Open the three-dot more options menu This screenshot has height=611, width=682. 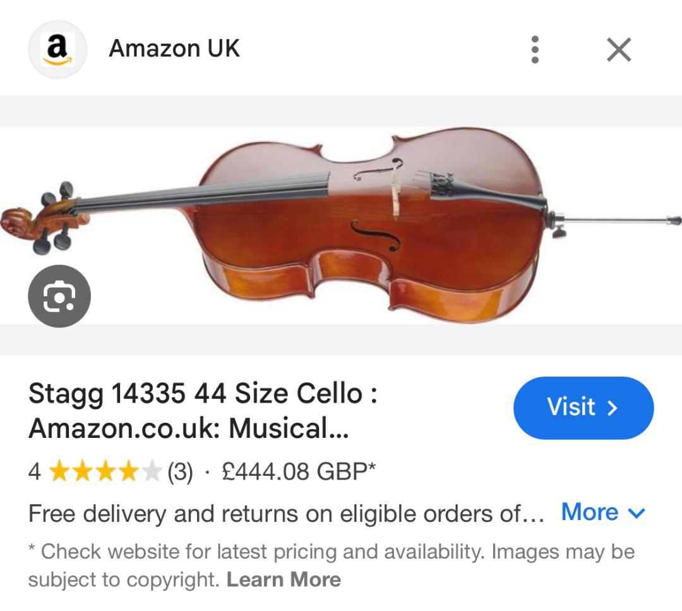535,49
